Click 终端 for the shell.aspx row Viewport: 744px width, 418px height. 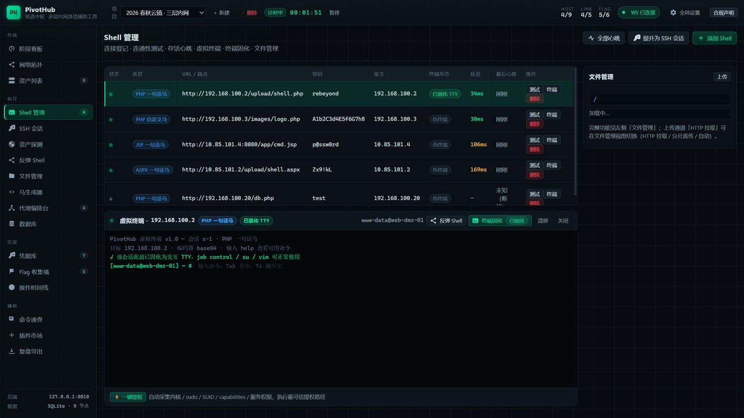[x=552, y=166]
